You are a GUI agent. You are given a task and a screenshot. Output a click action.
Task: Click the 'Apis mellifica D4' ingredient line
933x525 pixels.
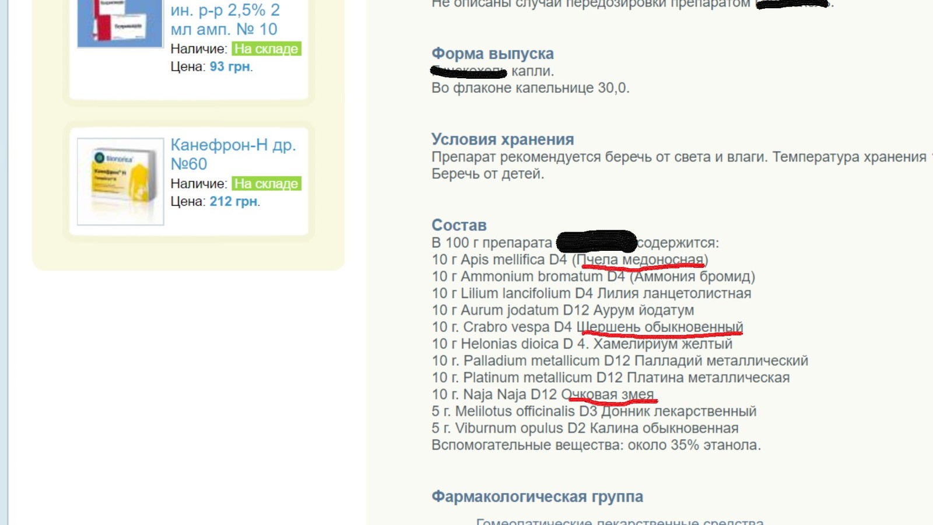click(570, 260)
